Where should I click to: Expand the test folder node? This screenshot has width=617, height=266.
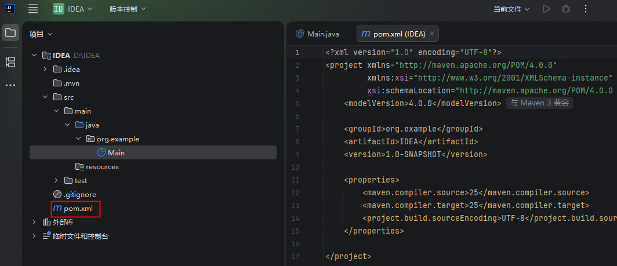click(56, 181)
